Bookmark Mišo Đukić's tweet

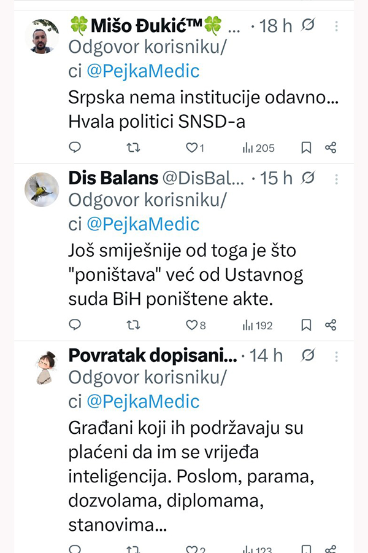pos(306,147)
